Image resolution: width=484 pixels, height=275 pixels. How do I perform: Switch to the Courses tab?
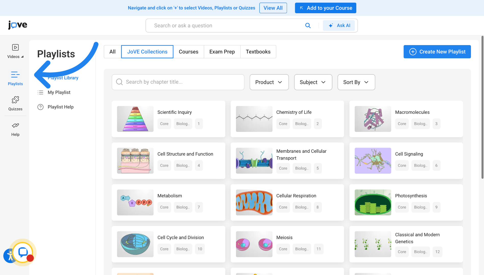click(189, 52)
